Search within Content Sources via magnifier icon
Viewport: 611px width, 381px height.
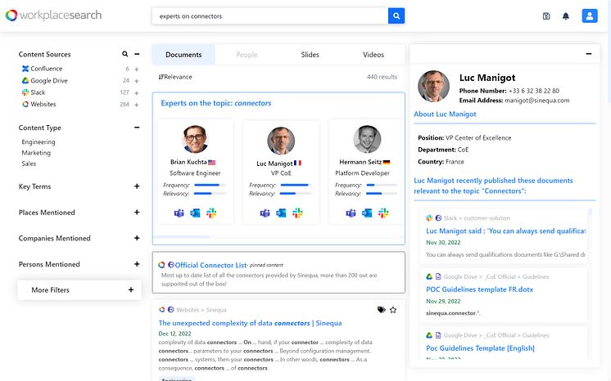tap(124, 54)
